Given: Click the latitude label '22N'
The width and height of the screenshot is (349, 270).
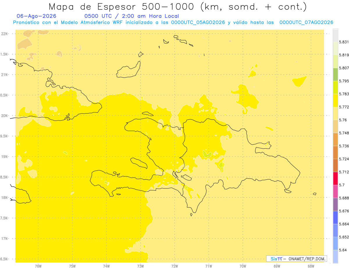Looking at the screenshot, I should click(5, 33).
